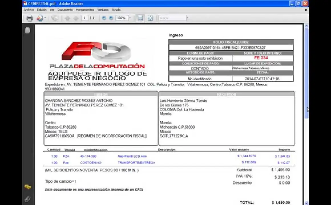
Task: Click in the Buscar search field
Action: coord(172,18)
